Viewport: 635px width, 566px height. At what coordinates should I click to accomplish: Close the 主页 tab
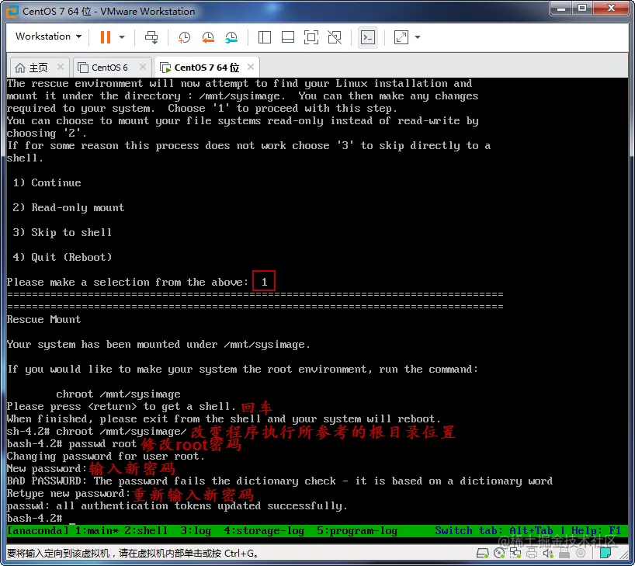point(61,67)
